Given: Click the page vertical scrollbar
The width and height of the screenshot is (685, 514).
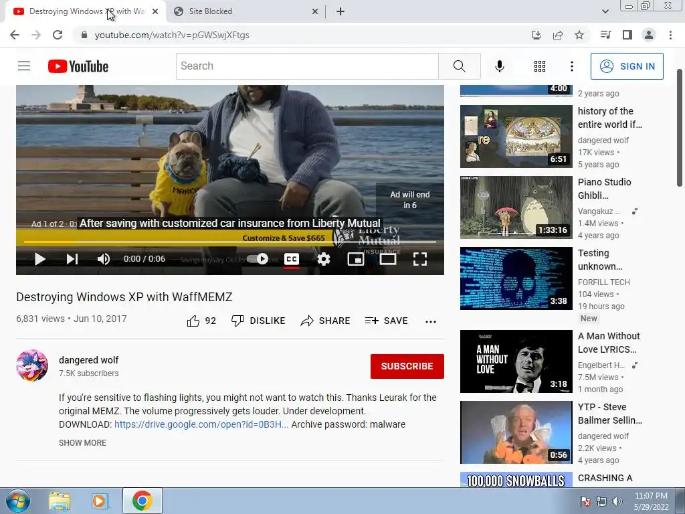Looking at the screenshot, I should point(680,128).
